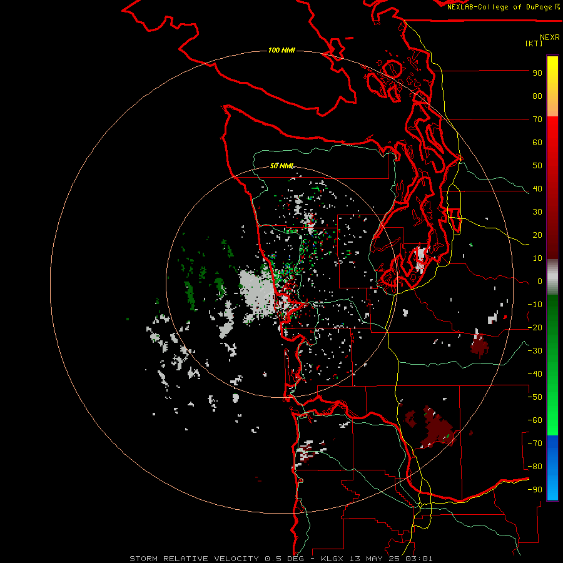The image size is (563, 563).
Task: Select the 0 value on velocity scale
Action: coord(540,281)
